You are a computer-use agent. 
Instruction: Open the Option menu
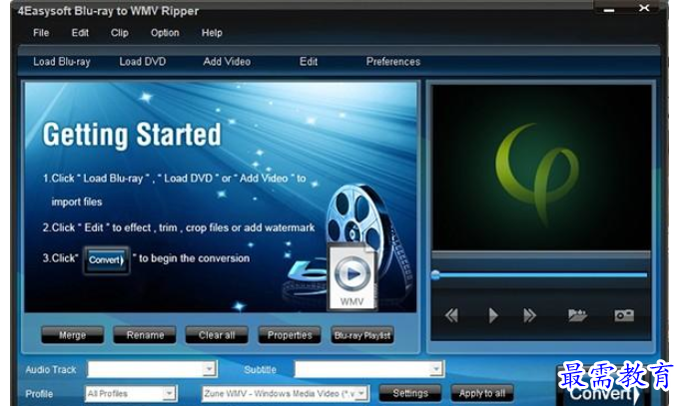coord(165,33)
